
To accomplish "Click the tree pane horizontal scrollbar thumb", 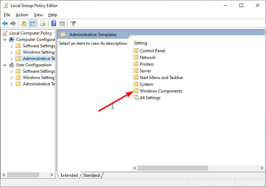I will tap(23, 175).
